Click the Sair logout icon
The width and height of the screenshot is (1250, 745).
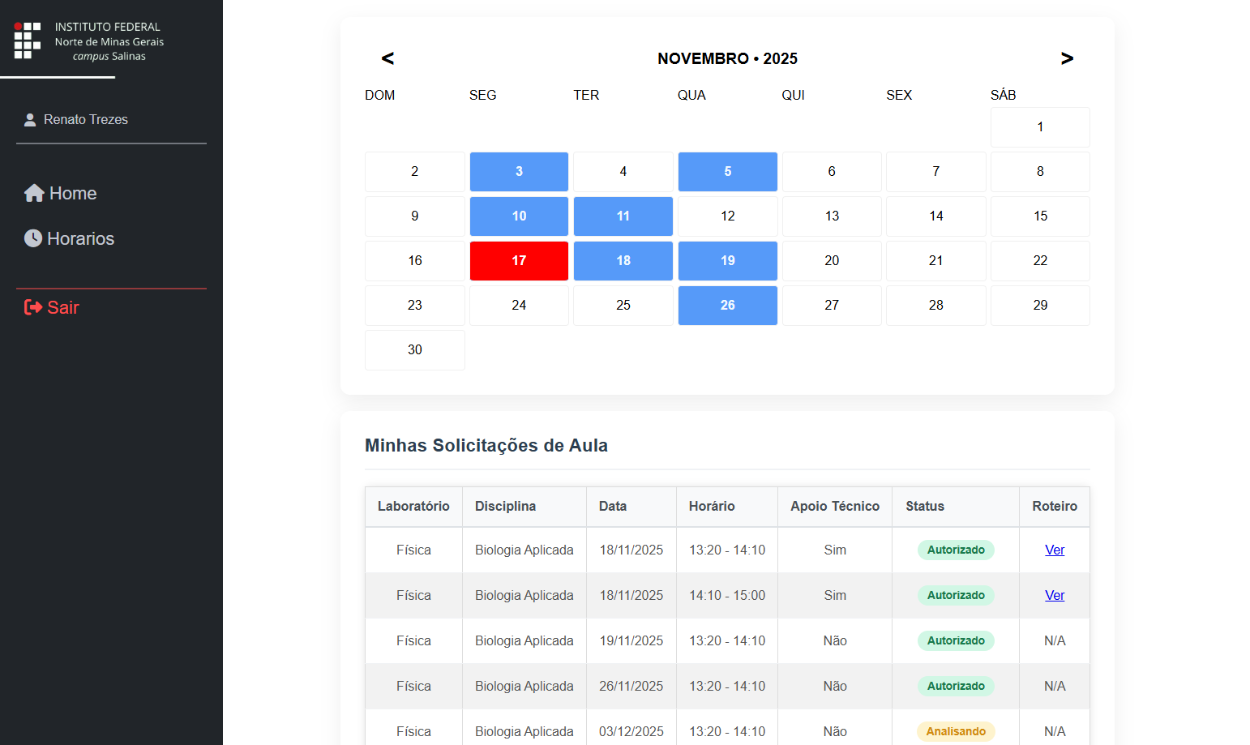[33, 307]
